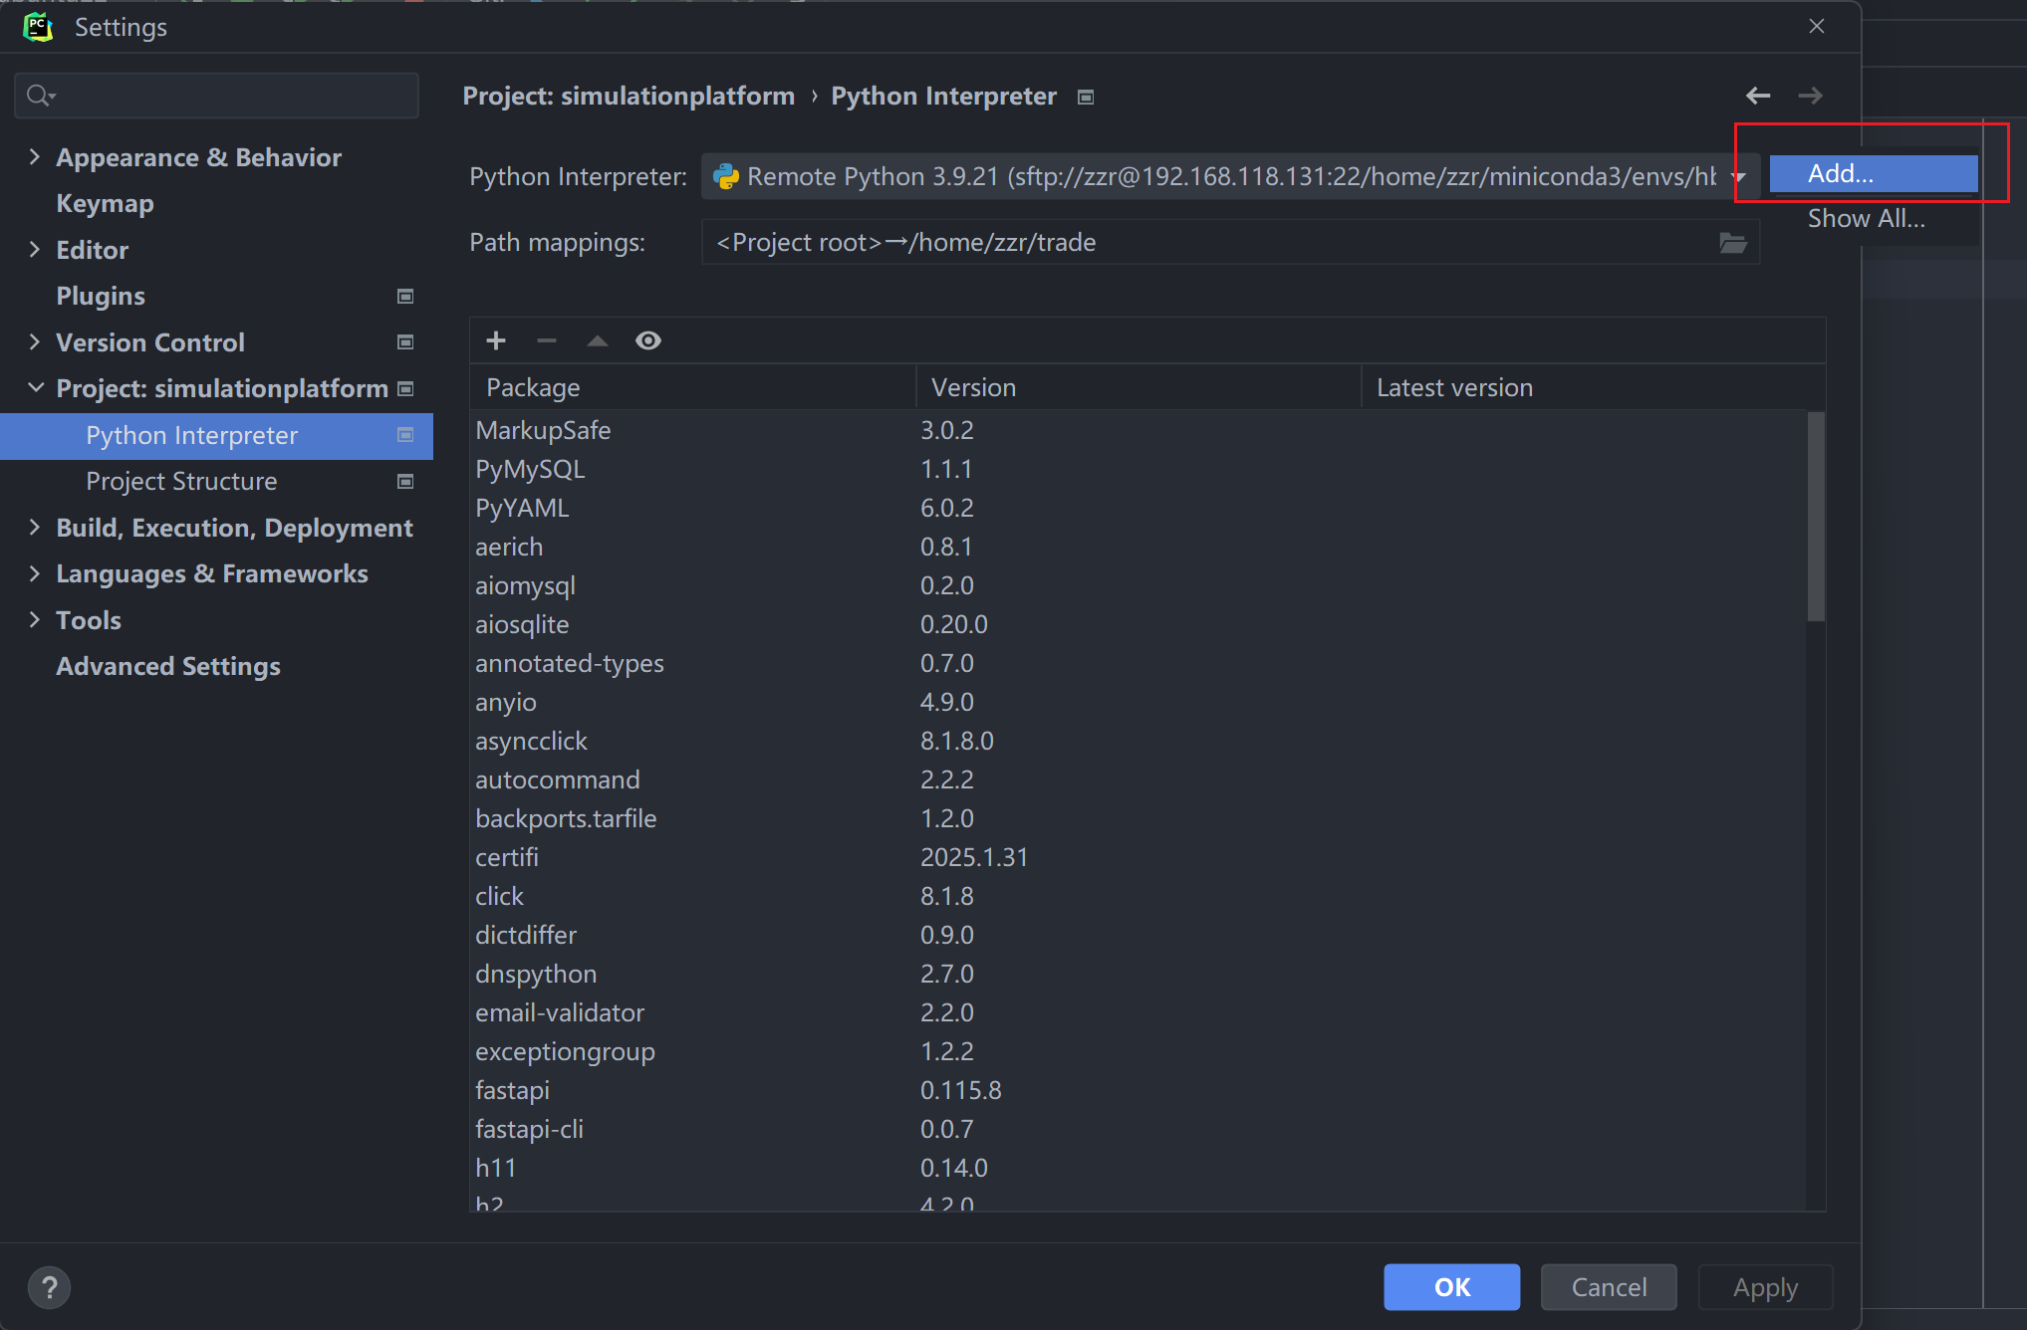Click the install package plus icon
Image resolution: width=2027 pixels, height=1330 pixels.
pyautogui.click(x=496, y=340)
